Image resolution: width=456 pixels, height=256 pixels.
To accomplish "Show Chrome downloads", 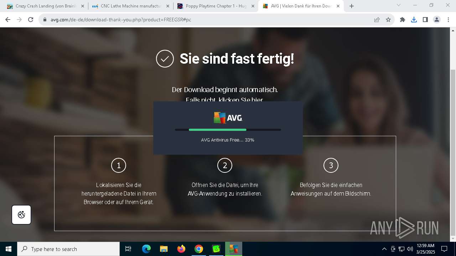I will pyautogui.click(x=414, y=20).
